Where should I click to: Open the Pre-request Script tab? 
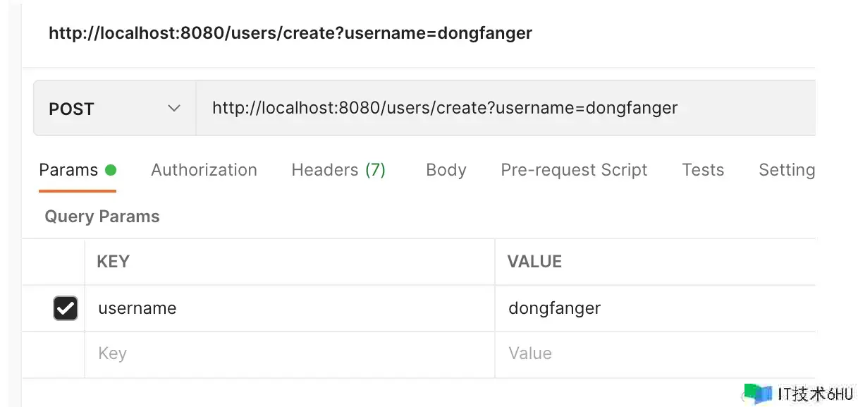[x=574, y=170]
